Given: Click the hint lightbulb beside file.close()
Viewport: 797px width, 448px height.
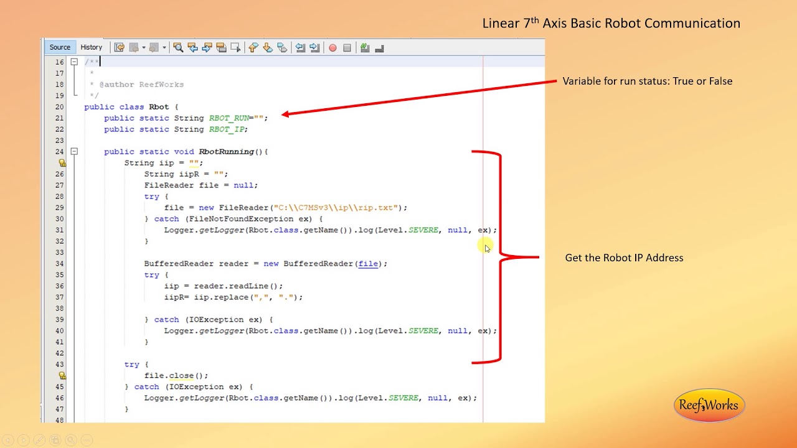Looking at the screenshot, I should tap(62, 375).
